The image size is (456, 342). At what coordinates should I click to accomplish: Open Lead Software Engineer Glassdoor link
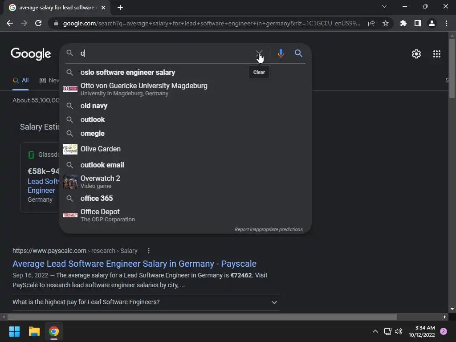[43, 186]
